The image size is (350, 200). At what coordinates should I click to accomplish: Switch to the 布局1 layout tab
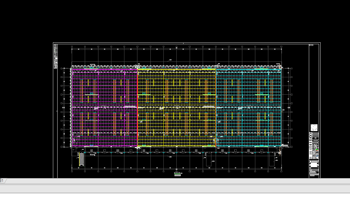[2, 181]
